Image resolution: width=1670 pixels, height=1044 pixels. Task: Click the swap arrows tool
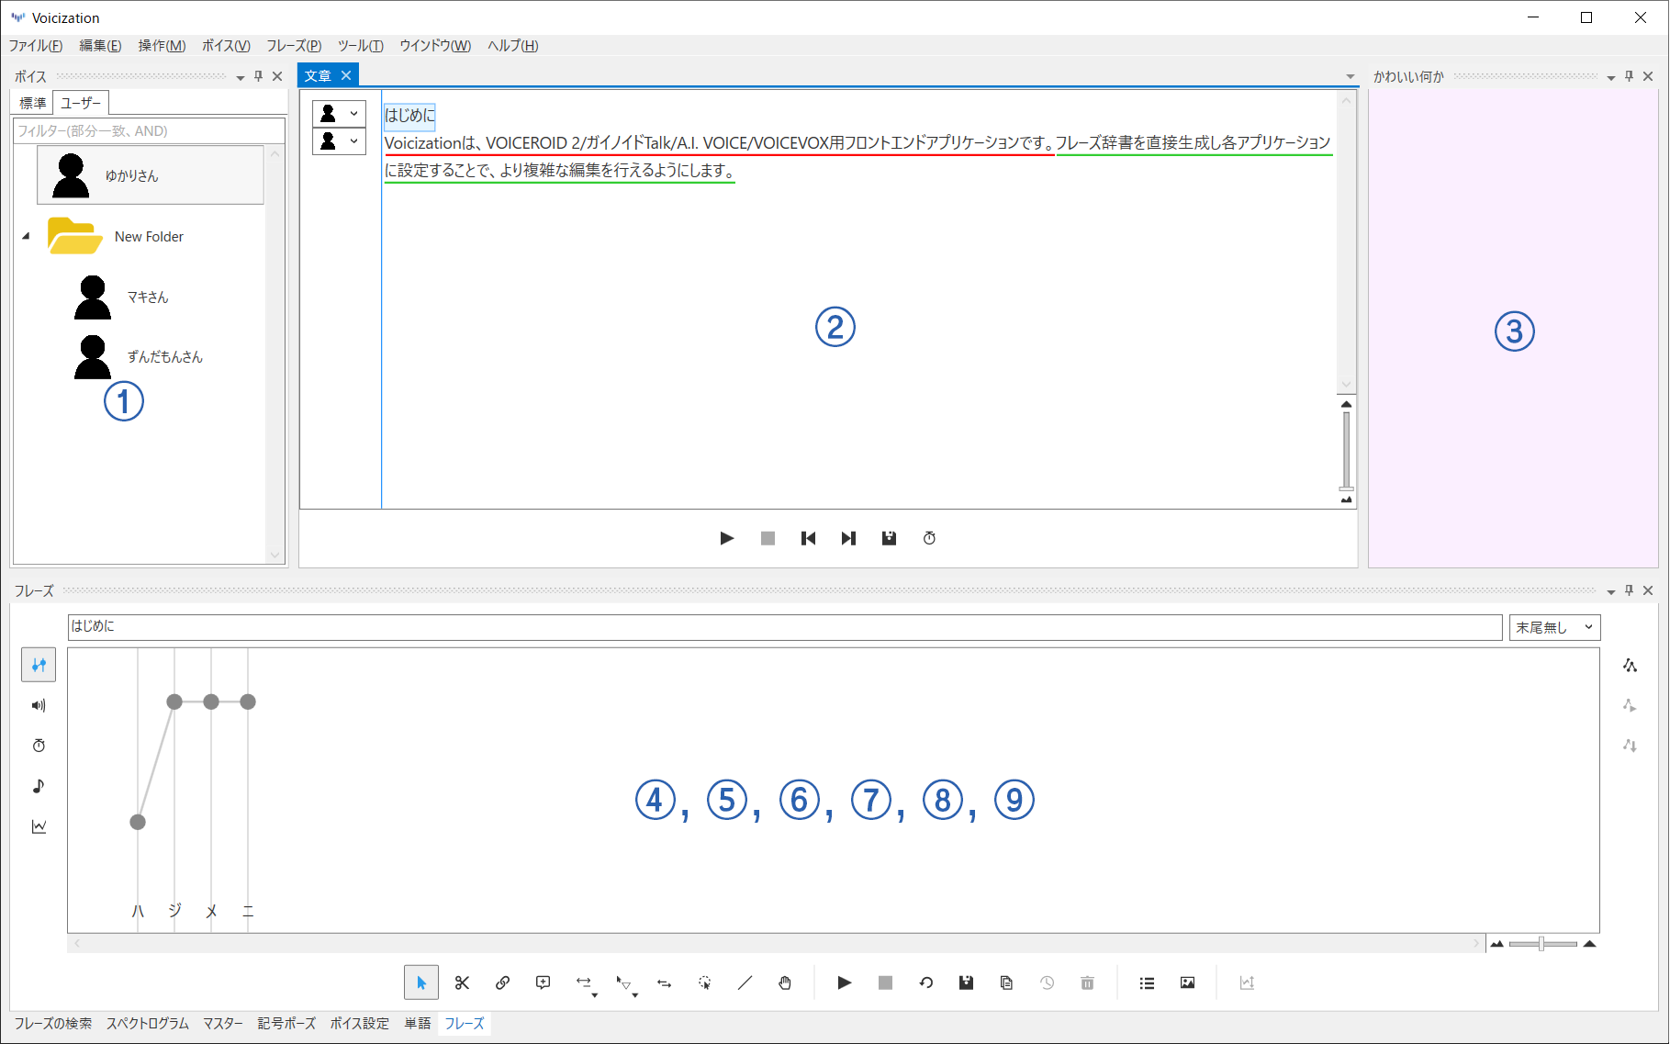coord(664,982)
